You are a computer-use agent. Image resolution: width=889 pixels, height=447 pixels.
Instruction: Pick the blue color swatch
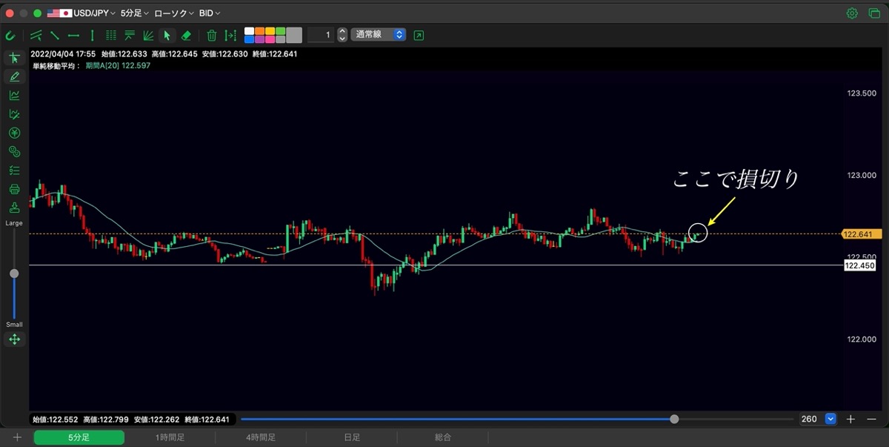pyautogui.click(x=250, y=39)
